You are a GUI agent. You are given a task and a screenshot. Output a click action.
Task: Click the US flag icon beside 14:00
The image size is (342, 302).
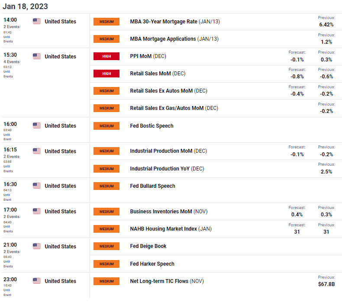(x=37, y=22)
